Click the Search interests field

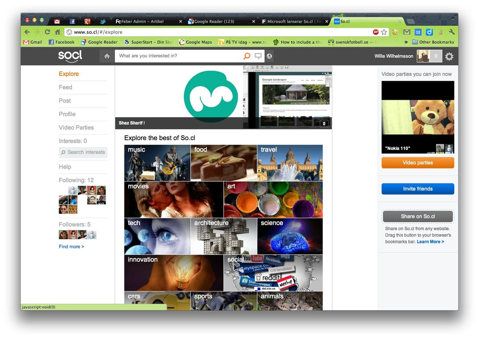click(x=83, y=152)
